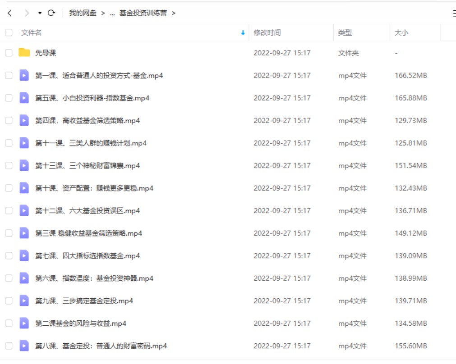456x364 pixels.
Task: Select checkbox for 第七课 file
Action: pos(9,255)
